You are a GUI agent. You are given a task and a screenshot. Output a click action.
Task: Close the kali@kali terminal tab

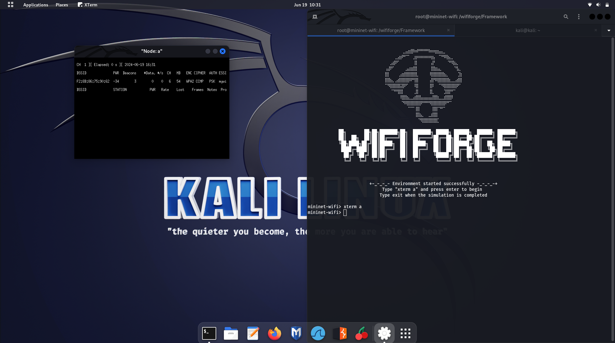(596, 30)
